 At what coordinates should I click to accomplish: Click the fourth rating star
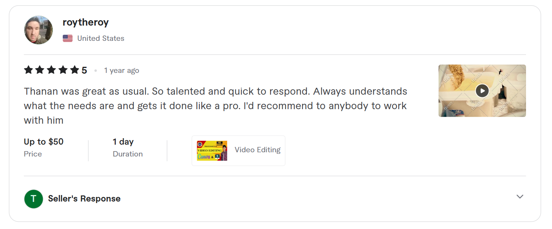(63, 70)
